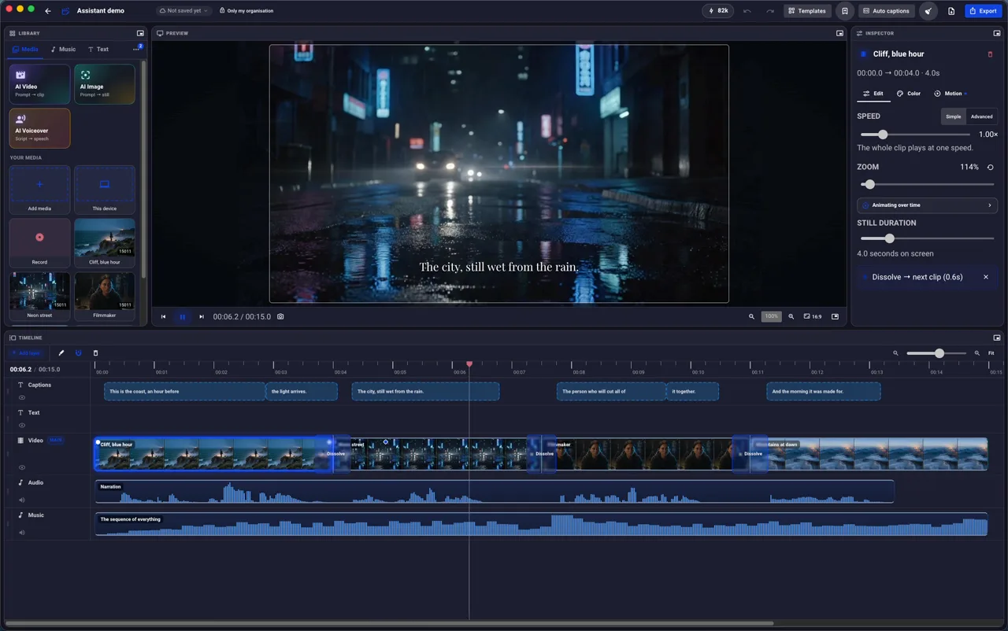The image size is (1008, 631).
Task: Pause the preview playback
Action: 182,317
